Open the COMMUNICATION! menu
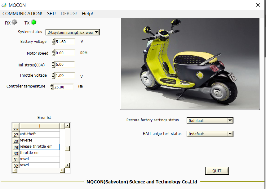266x189 pixels. (22, 14)
